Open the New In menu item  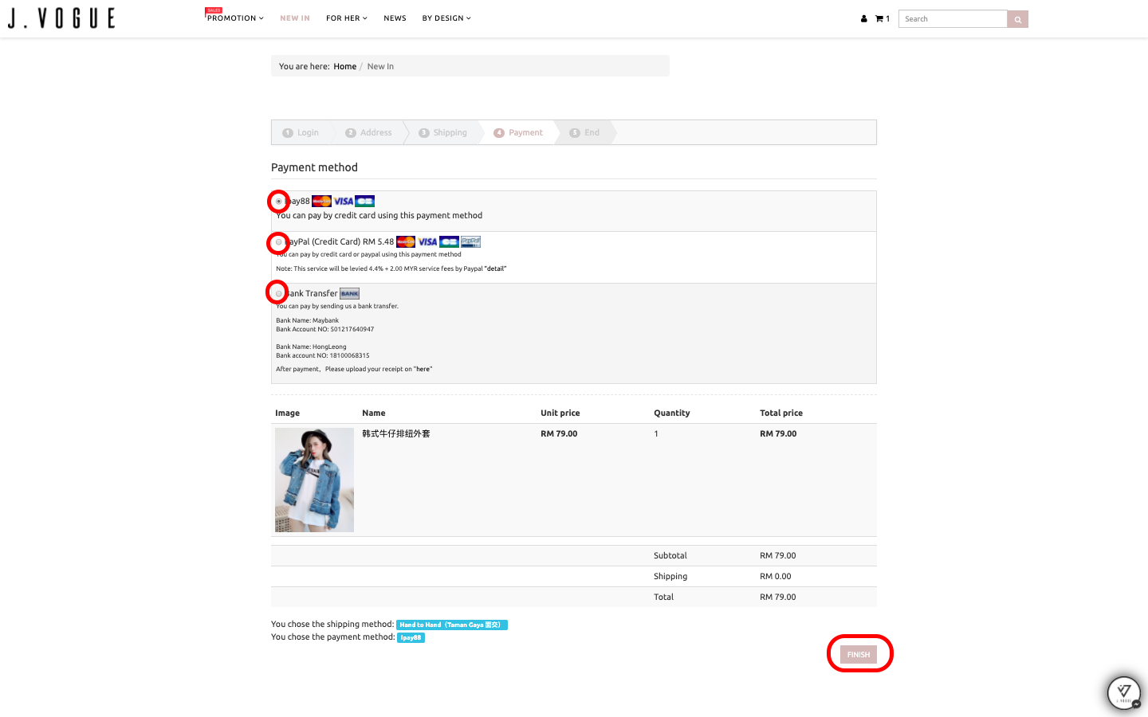(x=294, y=18)
